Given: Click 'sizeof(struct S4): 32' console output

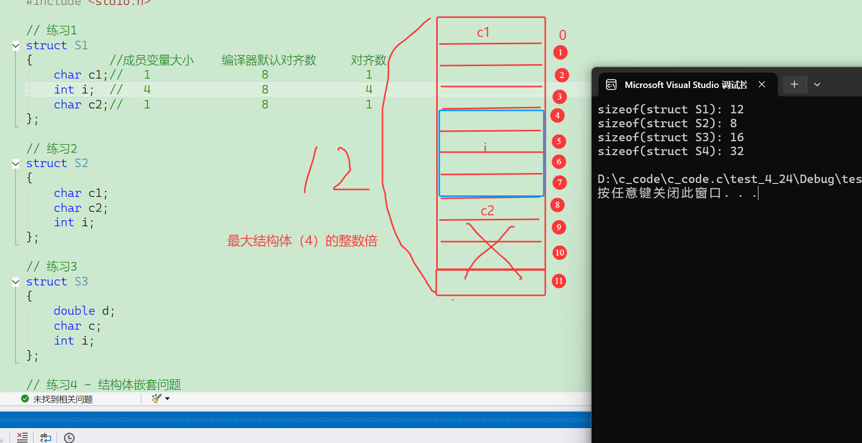Looking at the screenshot, I should click(670, 151).
